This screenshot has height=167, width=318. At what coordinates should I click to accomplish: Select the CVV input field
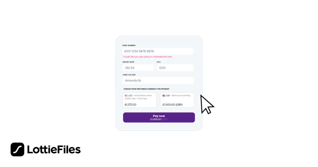point(175,68)
